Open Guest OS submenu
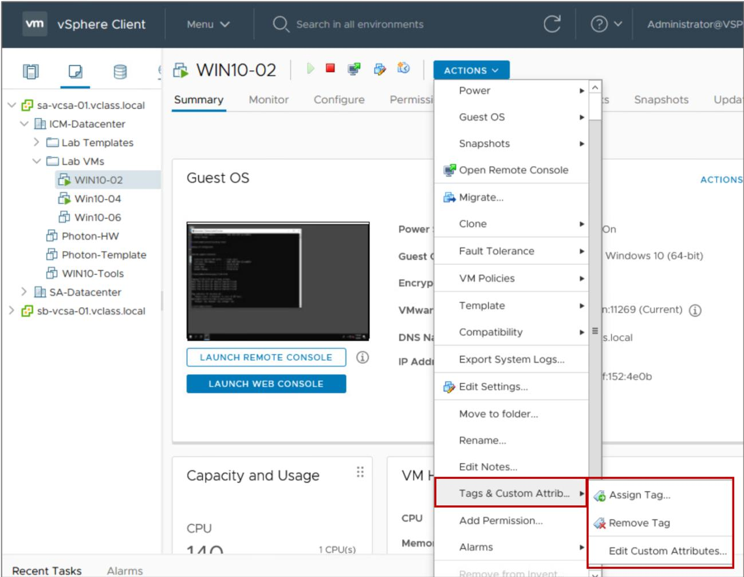744x577 pixels. coord(511,117)
